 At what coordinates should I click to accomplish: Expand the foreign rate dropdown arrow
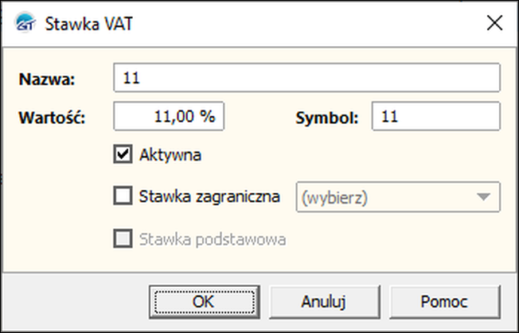(x=482, y=196)
